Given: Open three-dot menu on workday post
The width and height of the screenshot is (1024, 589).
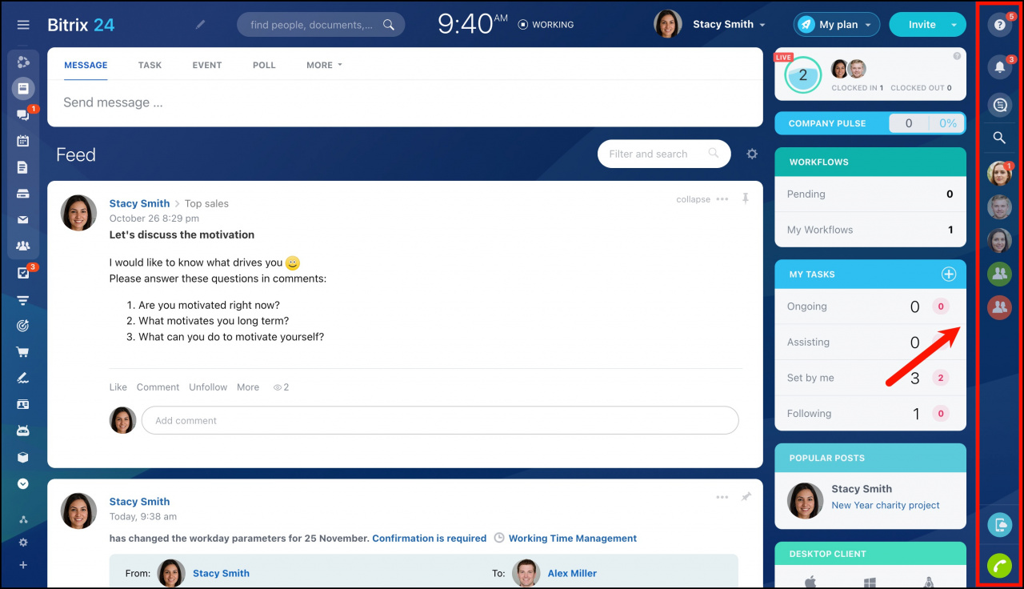Looking at the screenshot, I should coord(722,497).
